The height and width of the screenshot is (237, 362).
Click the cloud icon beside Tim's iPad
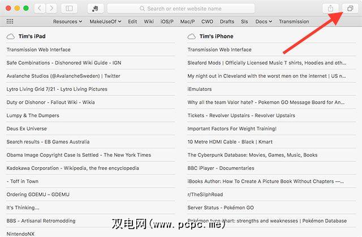[x=11, y=36]
